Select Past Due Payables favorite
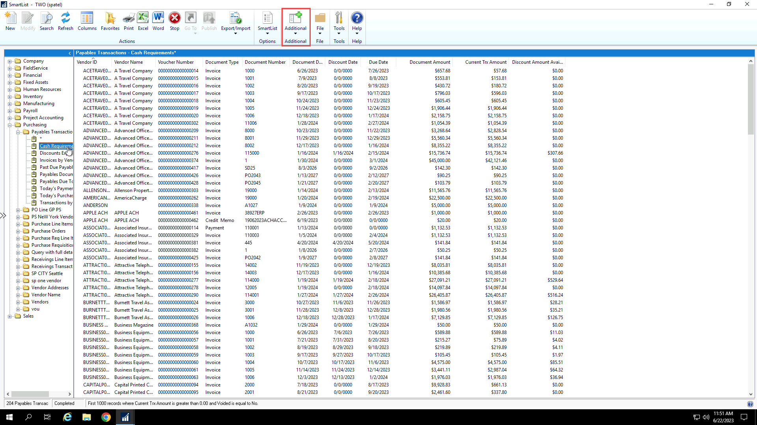Screen dimensions: 757x425 coord(56,167)
